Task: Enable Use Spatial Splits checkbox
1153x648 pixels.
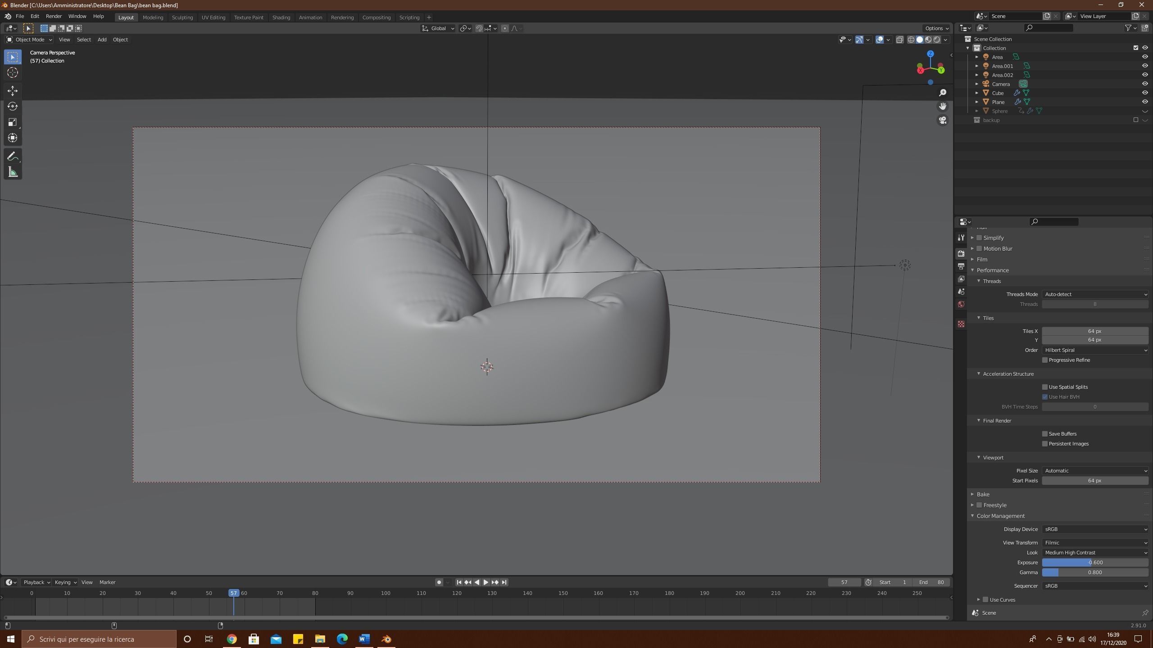Action: pyautogui.click(x=1045, y=387)
